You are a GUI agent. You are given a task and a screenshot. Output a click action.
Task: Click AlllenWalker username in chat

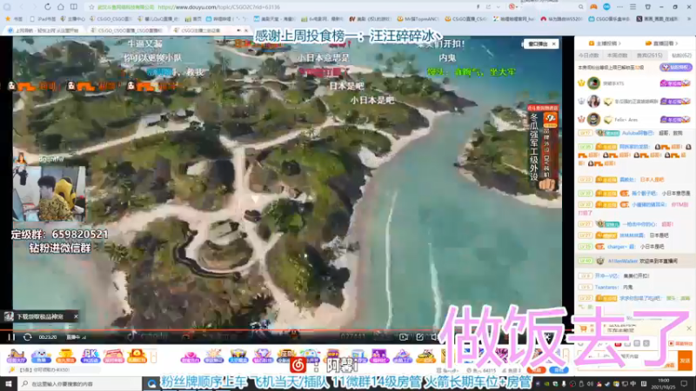[623, 262]
